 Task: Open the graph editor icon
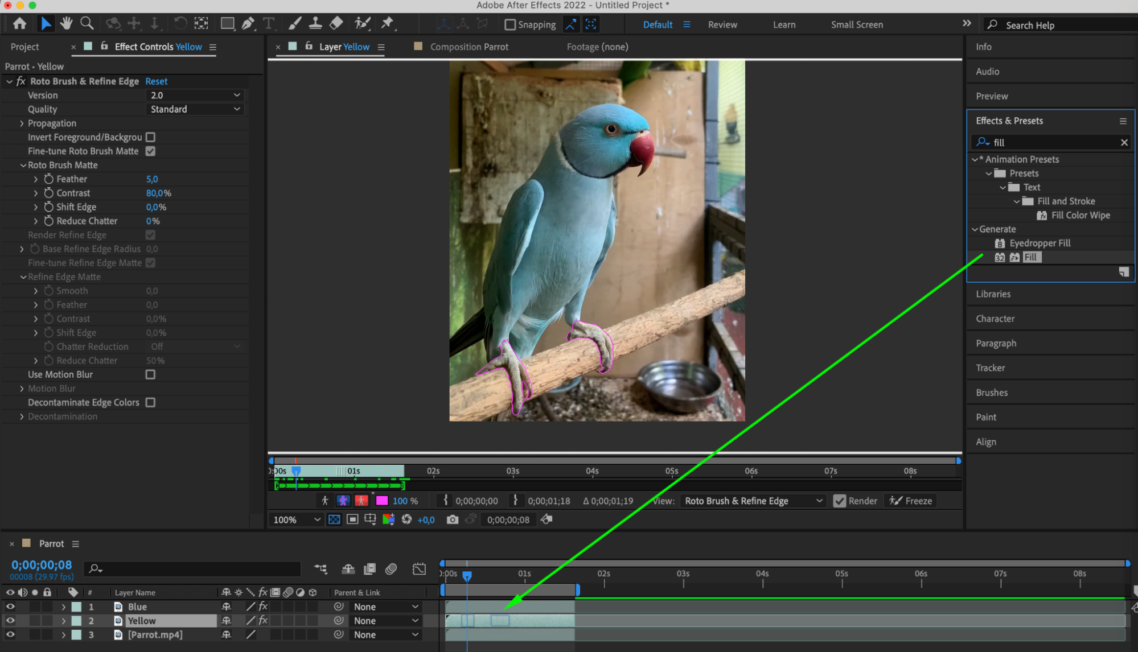419,569
